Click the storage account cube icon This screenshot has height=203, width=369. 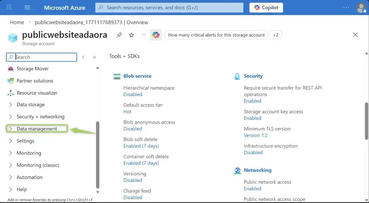[13, 38]
